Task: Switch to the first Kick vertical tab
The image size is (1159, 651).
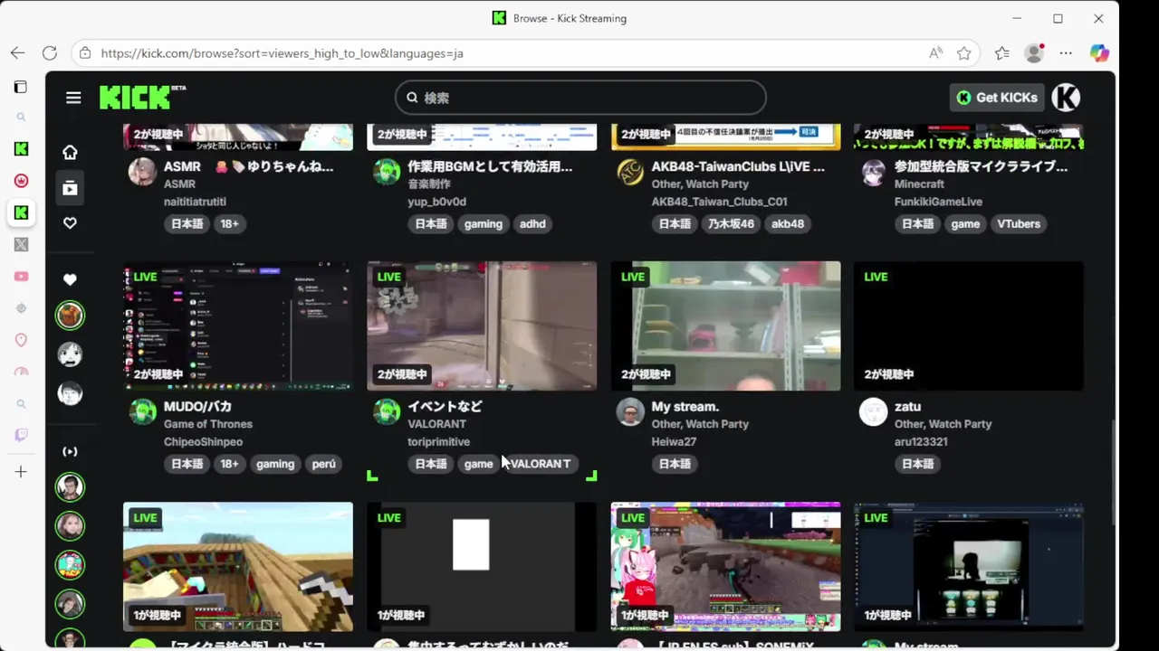Action: 21,148
